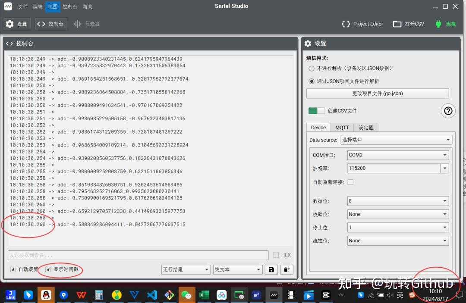Open a CSV file via 打开CSV
The height and width of the screenshot is (303, 466).
[x=408, y=24]
